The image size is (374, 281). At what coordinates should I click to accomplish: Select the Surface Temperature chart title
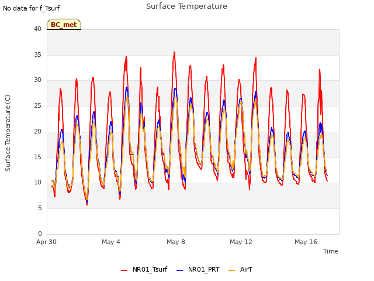point(186,6)
